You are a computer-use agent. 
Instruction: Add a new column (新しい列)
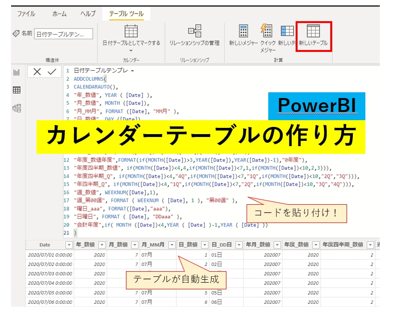tap(287, 36)
